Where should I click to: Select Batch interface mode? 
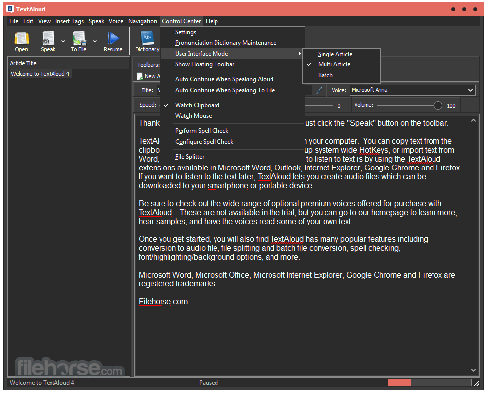click(341, 75)
